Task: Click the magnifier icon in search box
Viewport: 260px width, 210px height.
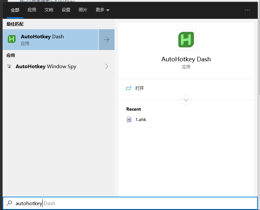Action: click(9, 203)
